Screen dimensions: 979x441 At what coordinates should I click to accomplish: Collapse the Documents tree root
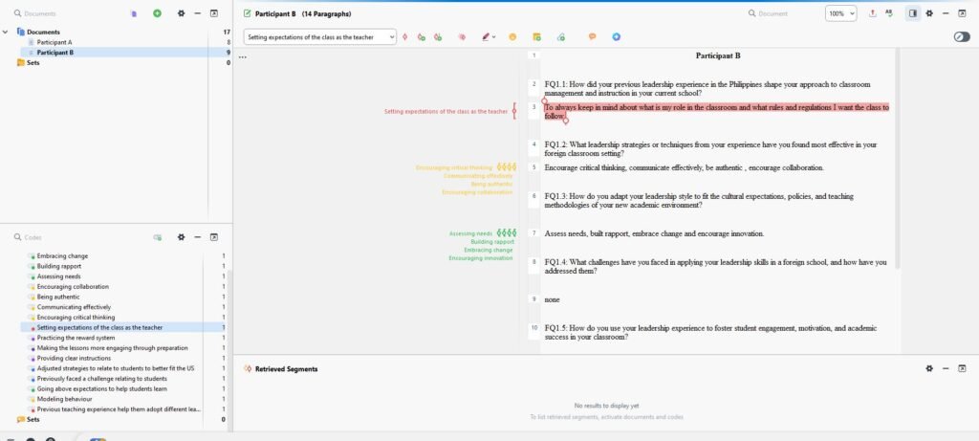7,32
